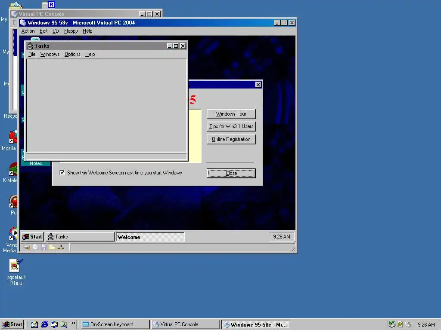The width and height of the screenshot is (441, 330).
Task: Click the first system tray icon on host taskbar
Action: point(392,324)
